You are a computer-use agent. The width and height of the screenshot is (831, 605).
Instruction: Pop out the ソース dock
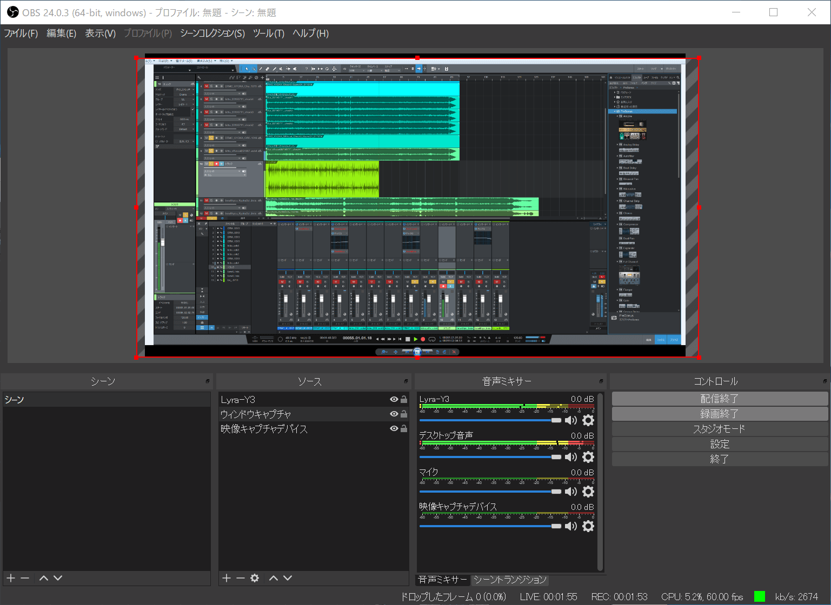click(x=406, y=381)
